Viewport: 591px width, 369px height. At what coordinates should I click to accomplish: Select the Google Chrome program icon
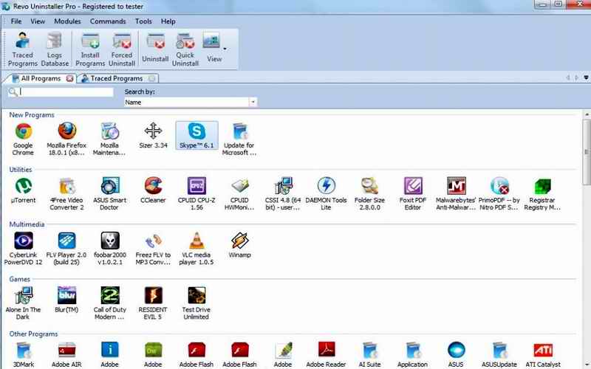tap(23, 139)
